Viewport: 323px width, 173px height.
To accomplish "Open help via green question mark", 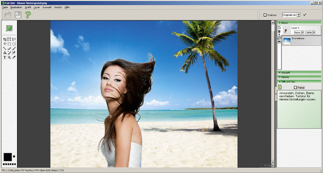I will click(x=28, y=15).
